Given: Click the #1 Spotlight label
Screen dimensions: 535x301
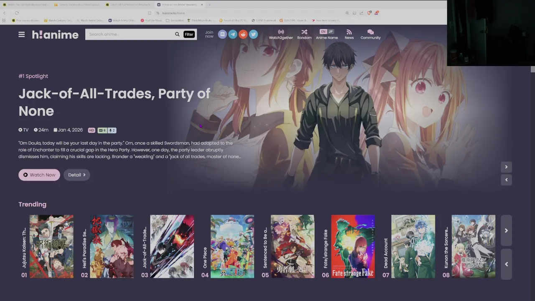Looking at the screenshot, I should click(x=33, y=76).
